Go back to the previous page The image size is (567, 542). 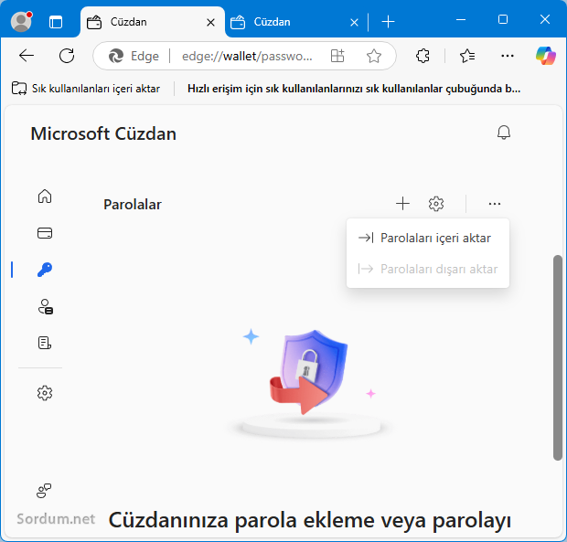pos(27,56)
